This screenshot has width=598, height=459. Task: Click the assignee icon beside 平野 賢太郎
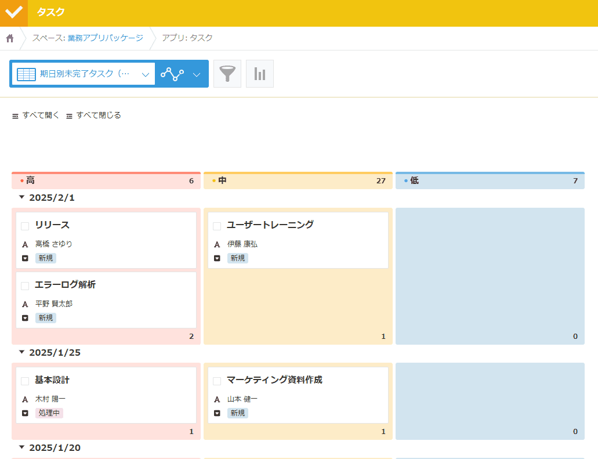coord(25,304)
